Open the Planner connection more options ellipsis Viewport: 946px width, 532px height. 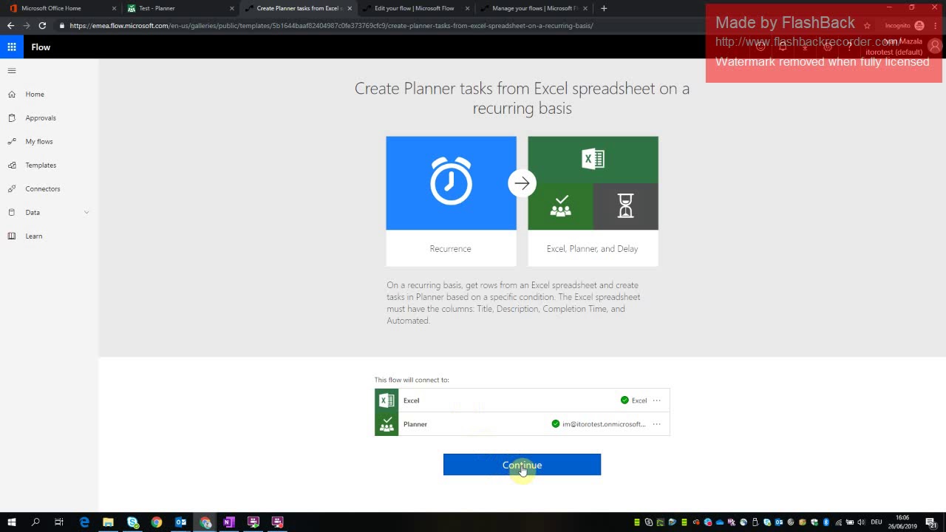tap(656, 424)
